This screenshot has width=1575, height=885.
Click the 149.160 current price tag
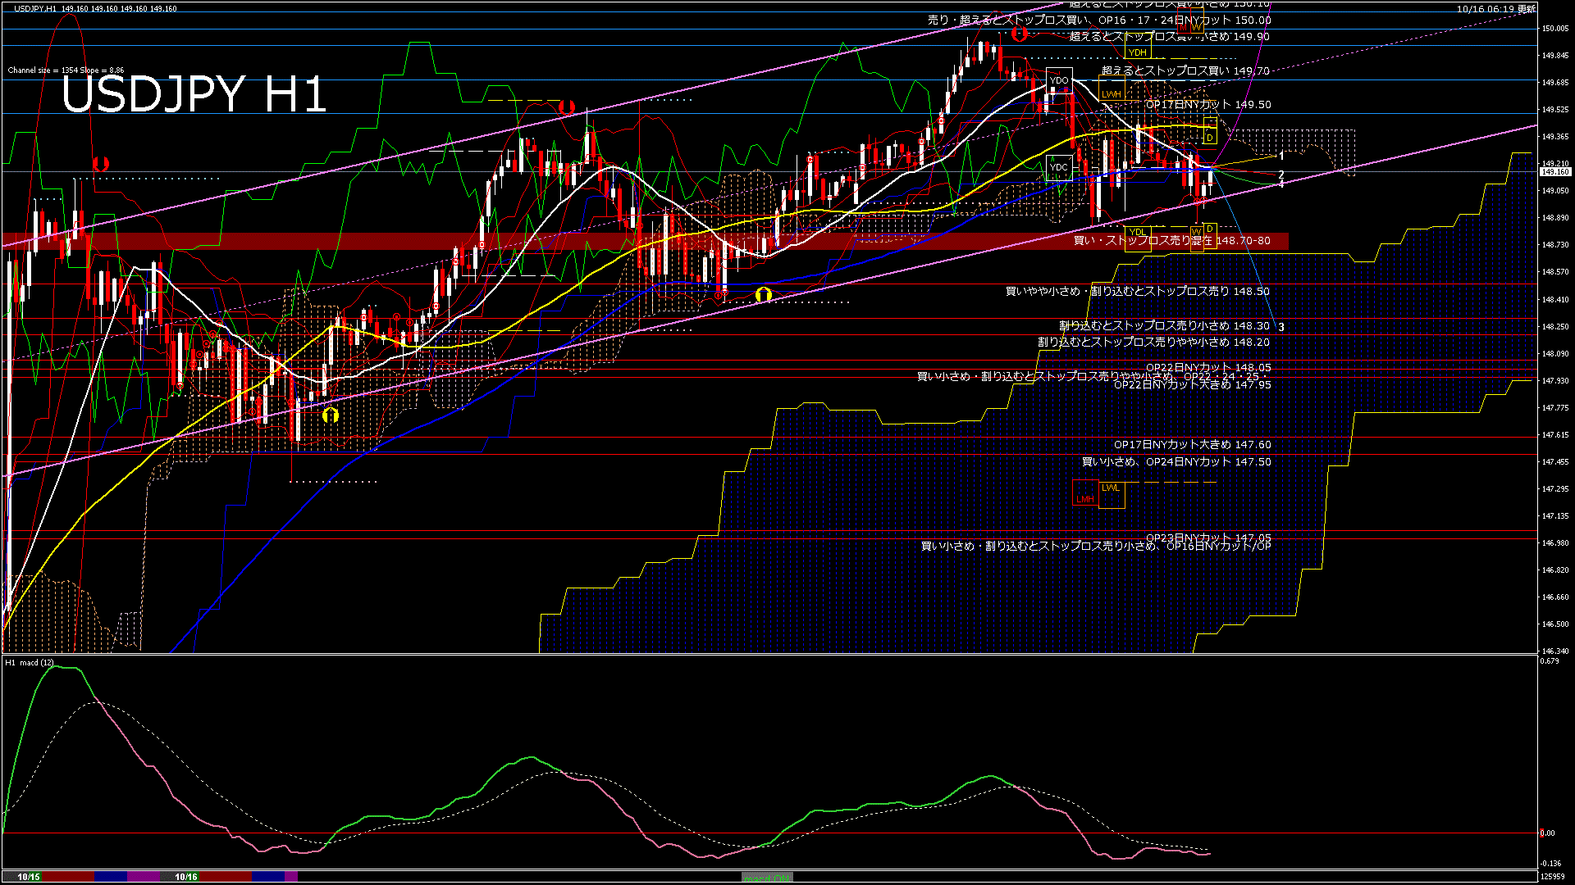[1554, 172]
